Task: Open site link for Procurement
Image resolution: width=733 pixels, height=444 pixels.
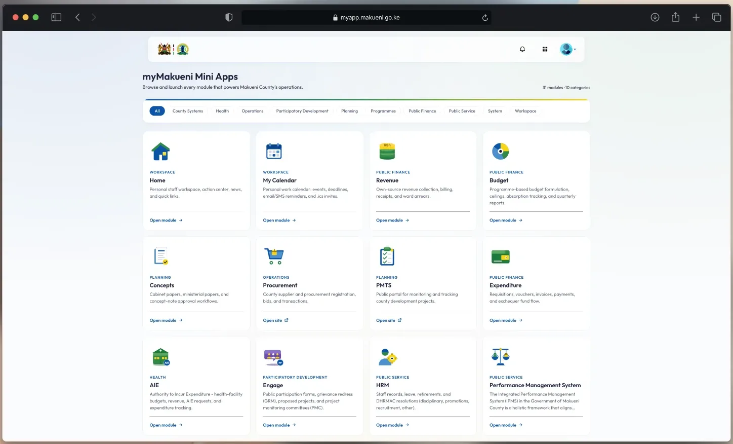Action: click(x=276, y=320)
